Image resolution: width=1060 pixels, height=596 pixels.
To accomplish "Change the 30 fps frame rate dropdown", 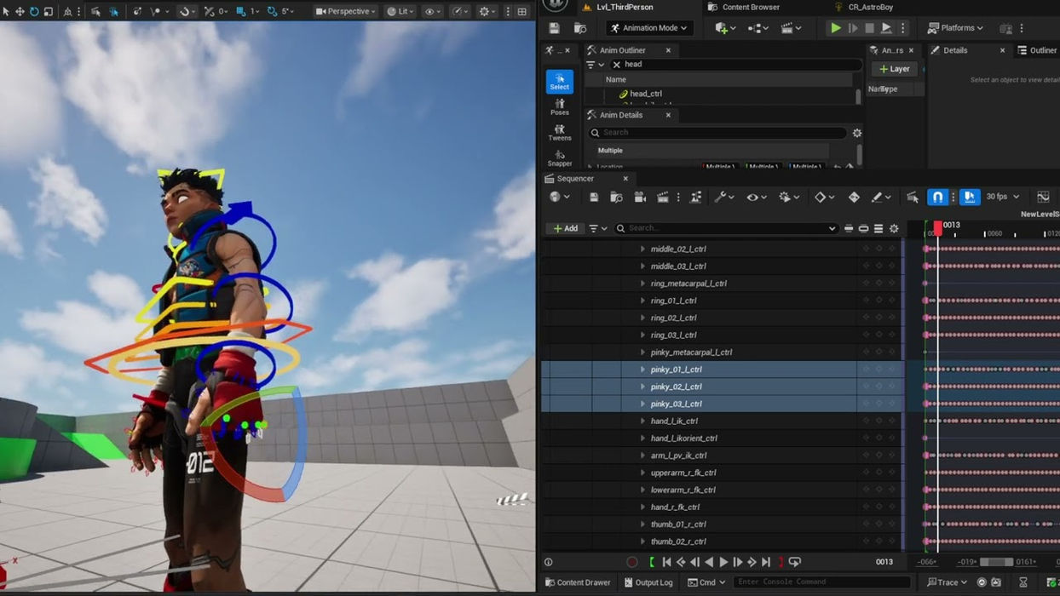I will (x=1002, y=198).
